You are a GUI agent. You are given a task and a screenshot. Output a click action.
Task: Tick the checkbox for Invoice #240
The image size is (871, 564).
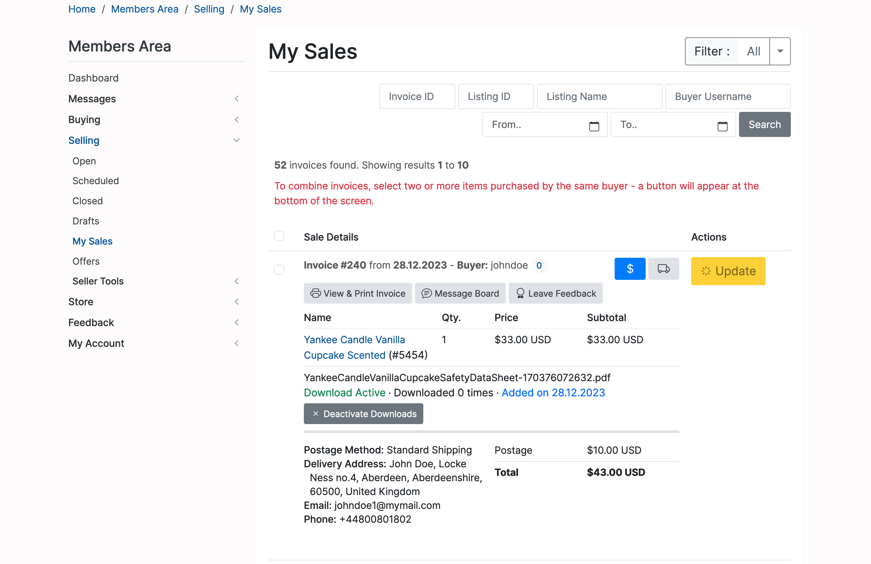coord(279,270)
